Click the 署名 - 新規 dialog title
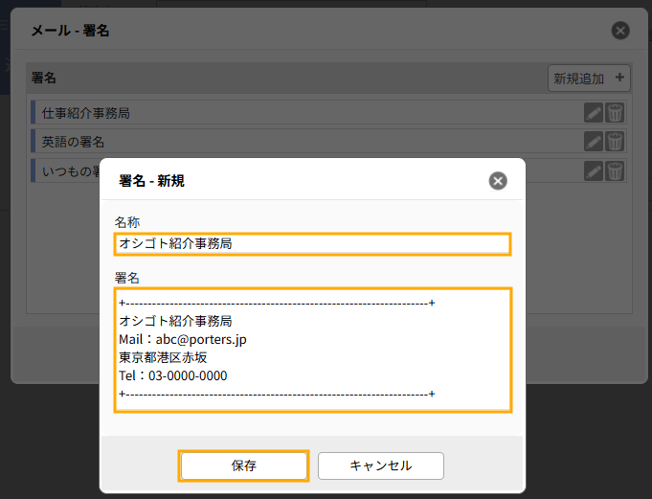The image size is (652, 499). (151, 181)
